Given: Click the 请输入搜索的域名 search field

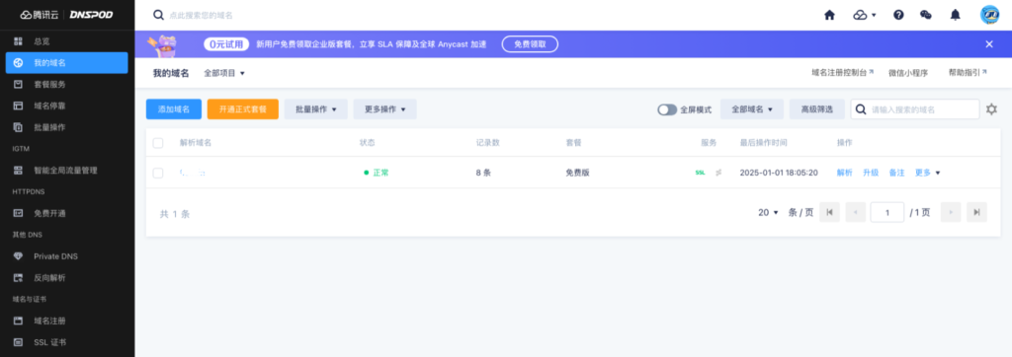Looking at the screenshot, I should 914,109.
